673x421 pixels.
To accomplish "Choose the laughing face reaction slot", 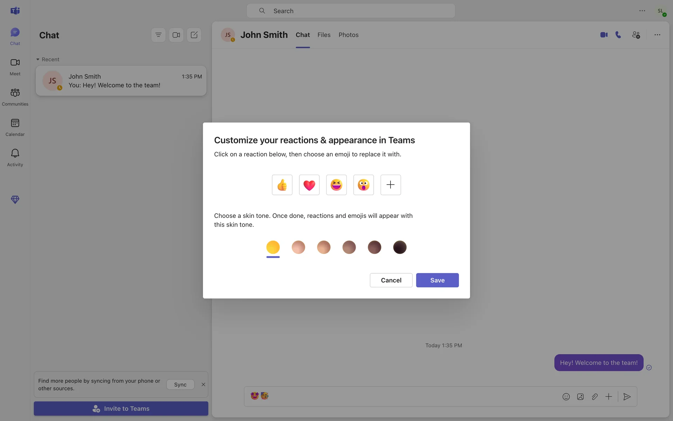I will coord(336,185).
